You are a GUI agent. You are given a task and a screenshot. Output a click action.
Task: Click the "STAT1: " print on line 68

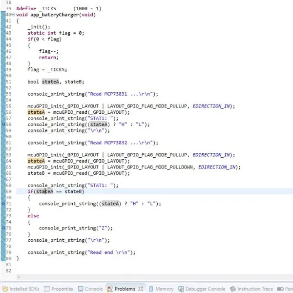click(73, 186)
